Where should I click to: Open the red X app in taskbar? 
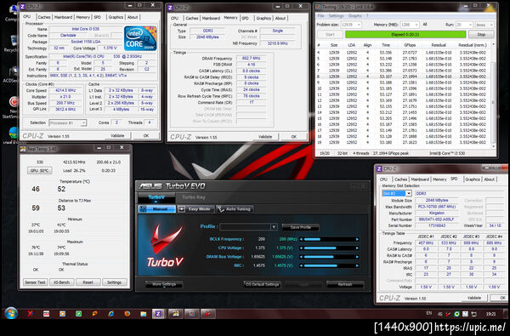pos(30,314)
